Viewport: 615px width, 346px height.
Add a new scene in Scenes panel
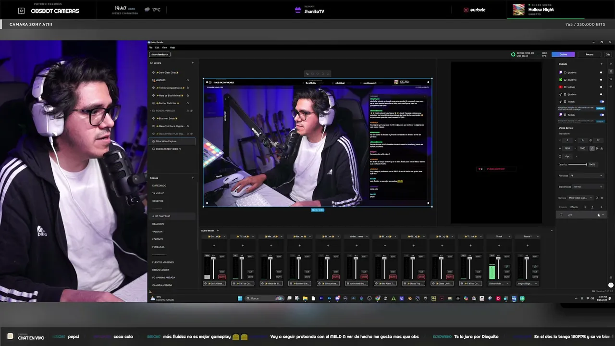(x=193, y=178)
